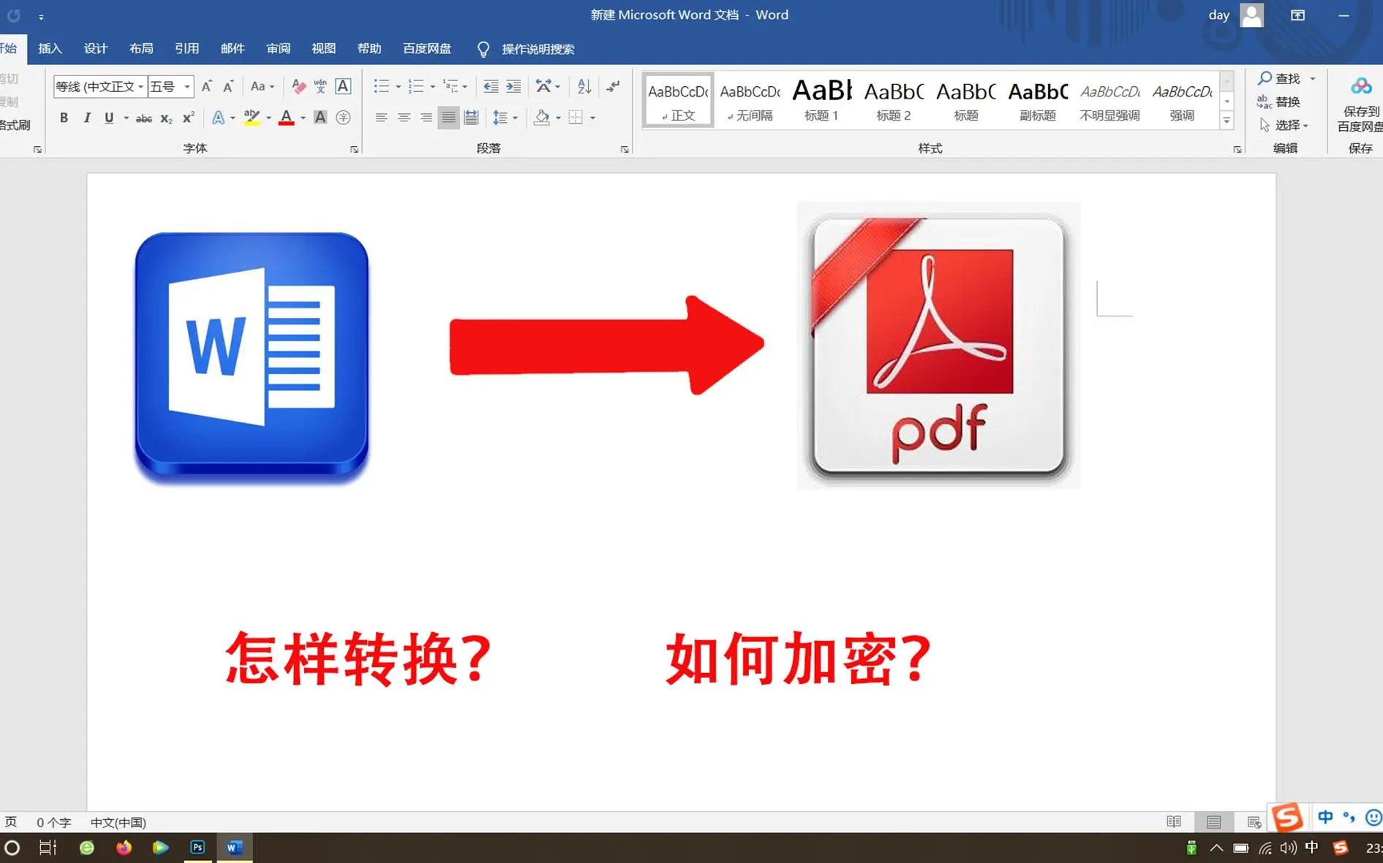Open Wi-Fi network icon in the system tray

coord(1265,848)
